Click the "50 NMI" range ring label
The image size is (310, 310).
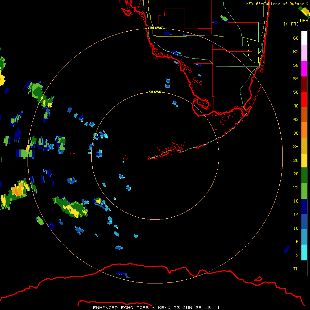(155, 92)
